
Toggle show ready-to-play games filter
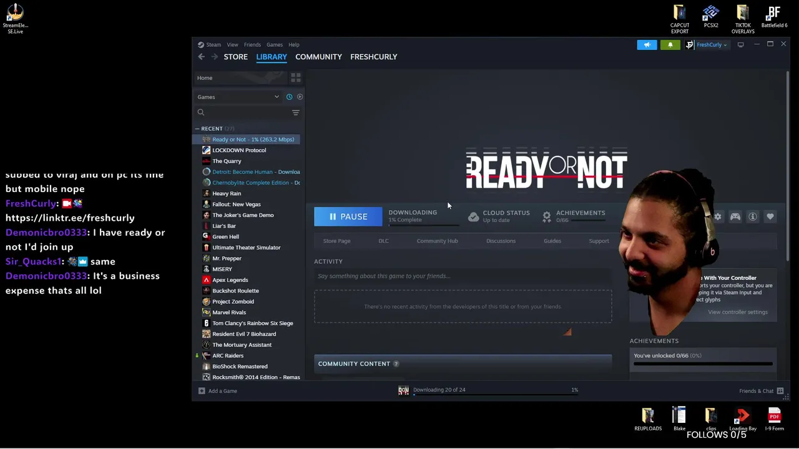pos(300,97)
